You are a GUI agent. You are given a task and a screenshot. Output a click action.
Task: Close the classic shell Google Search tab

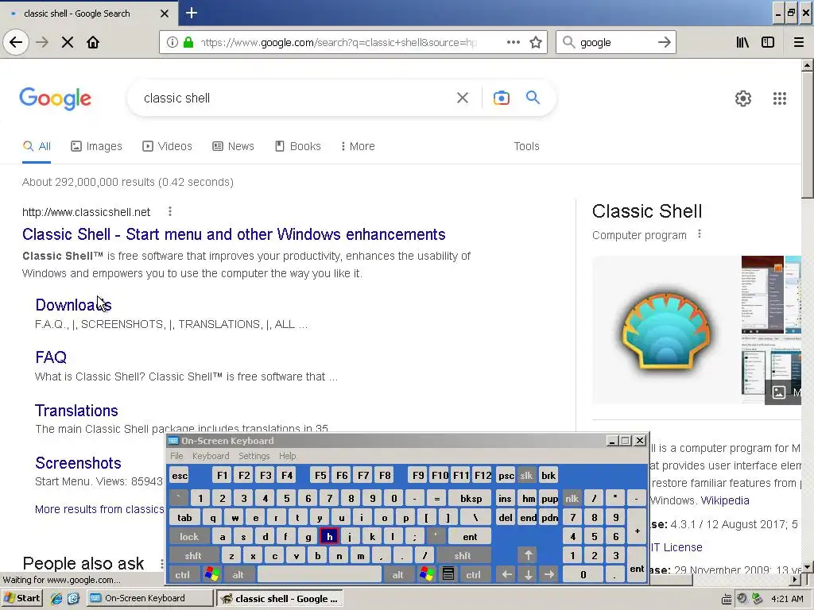coord(165,14)
